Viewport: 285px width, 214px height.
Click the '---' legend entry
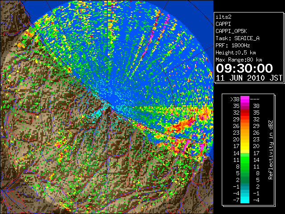[x=255, y=99]
